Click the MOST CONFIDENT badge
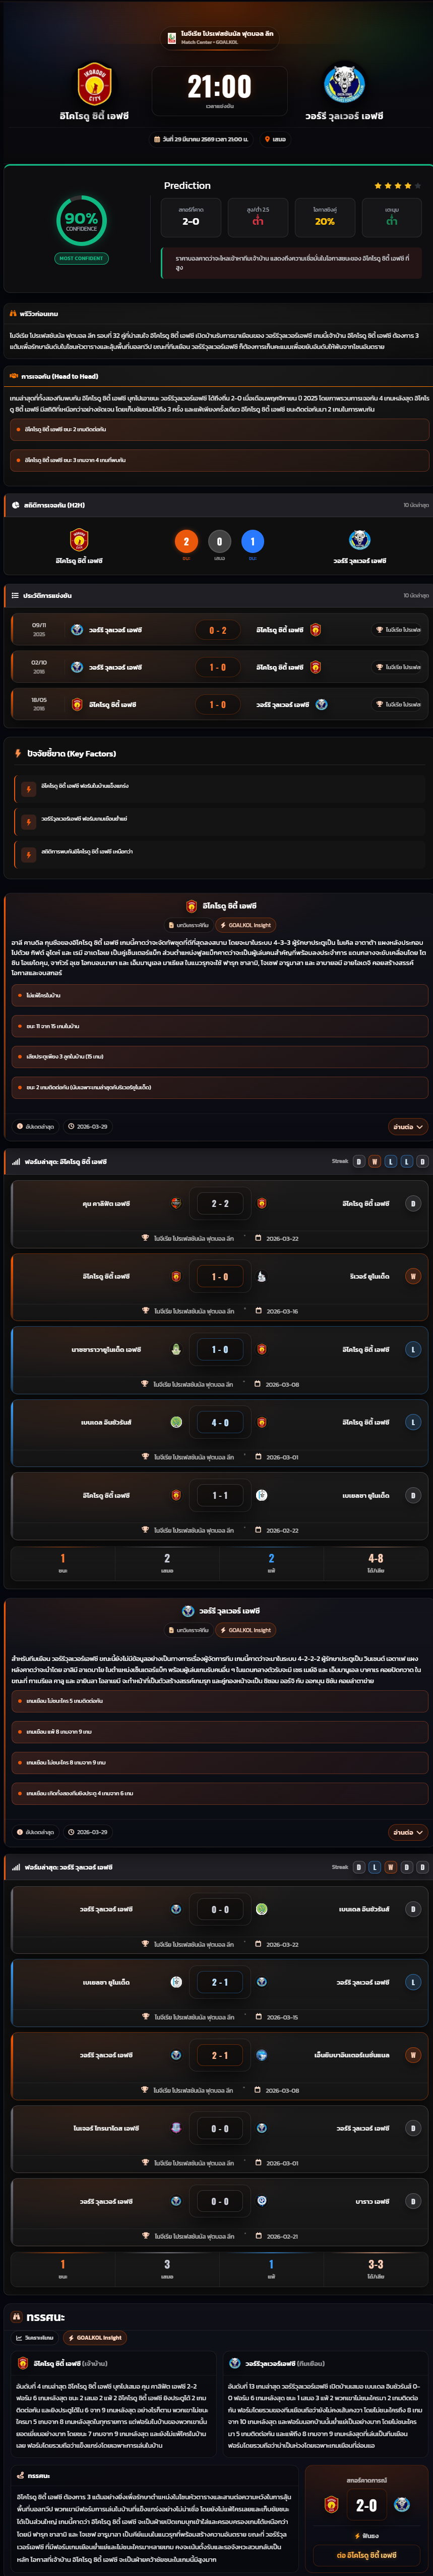This screenshot has width=433, height=2576. coord(81,258)
